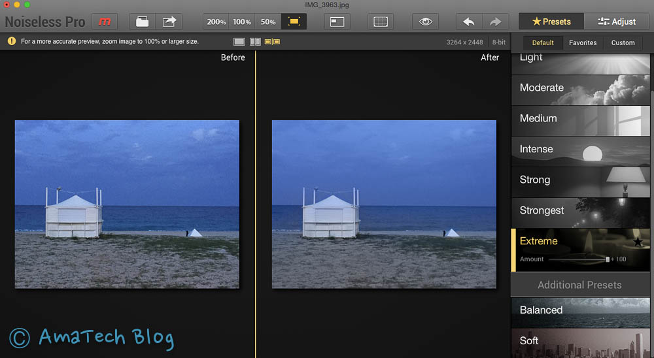Switch to the Favorites presets tab
The image size is (654, 358).
pos(582,42)
